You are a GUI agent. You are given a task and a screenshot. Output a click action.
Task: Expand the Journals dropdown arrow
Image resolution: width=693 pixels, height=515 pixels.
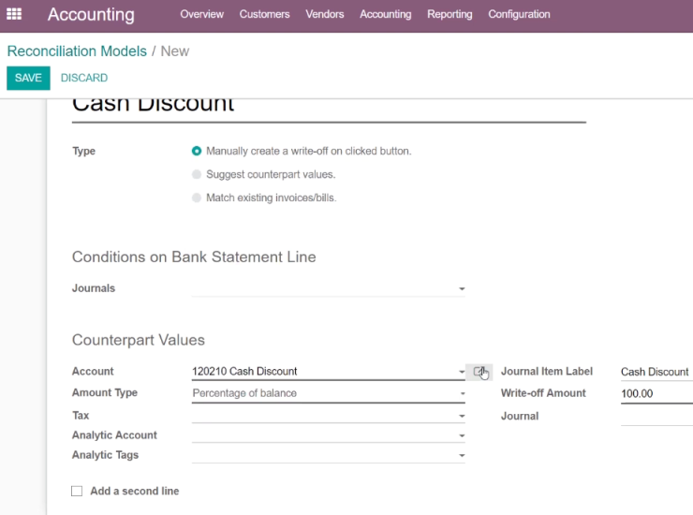point(462,288)
